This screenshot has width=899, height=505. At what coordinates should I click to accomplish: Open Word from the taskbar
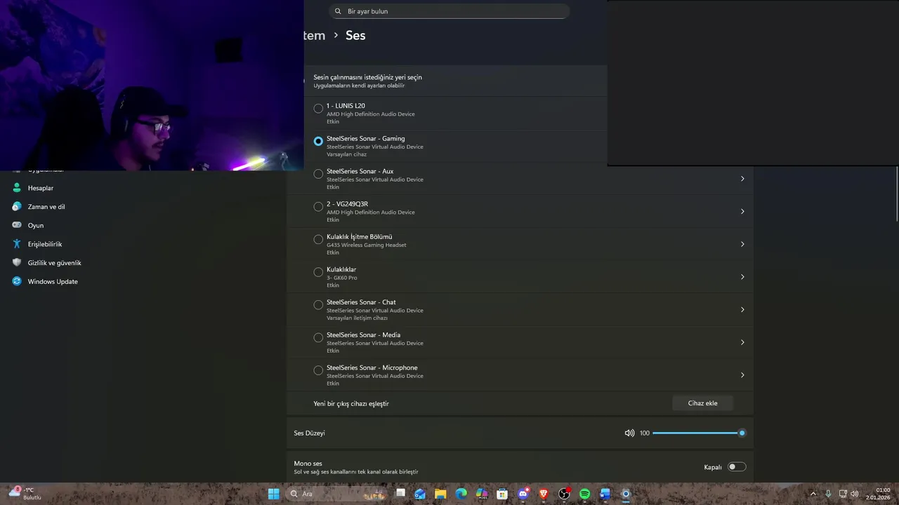tap(605, 494)
